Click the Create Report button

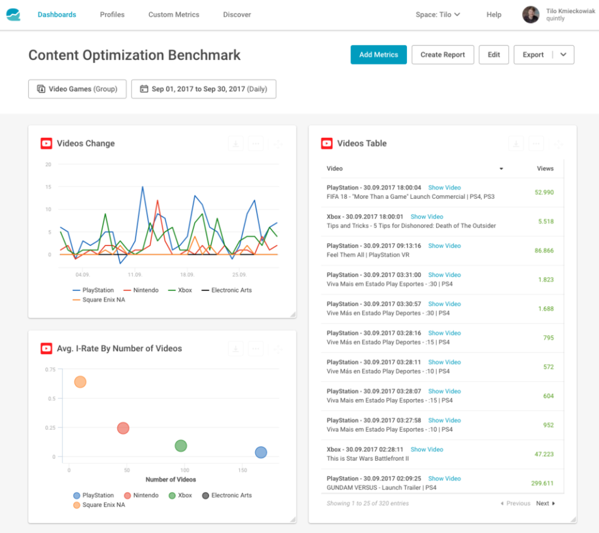[443, 55]
